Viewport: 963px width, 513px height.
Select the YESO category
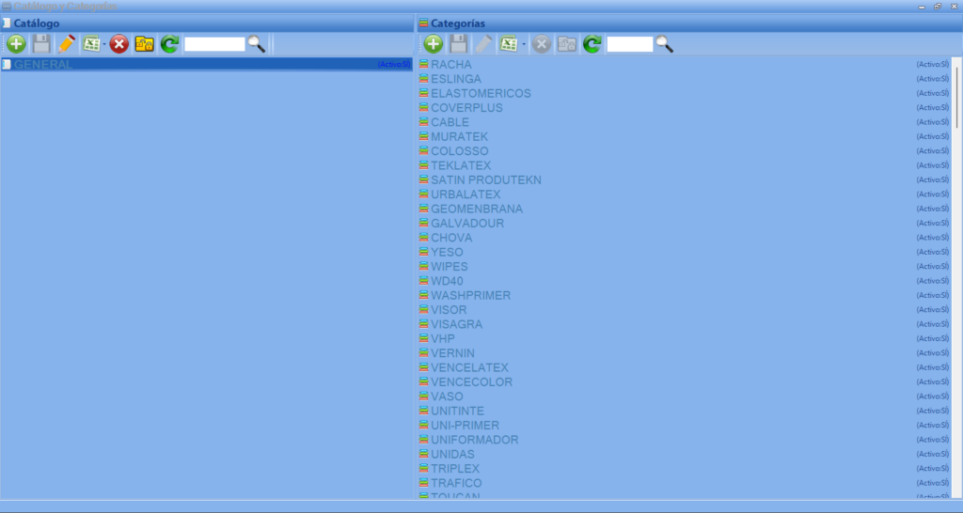685,252
